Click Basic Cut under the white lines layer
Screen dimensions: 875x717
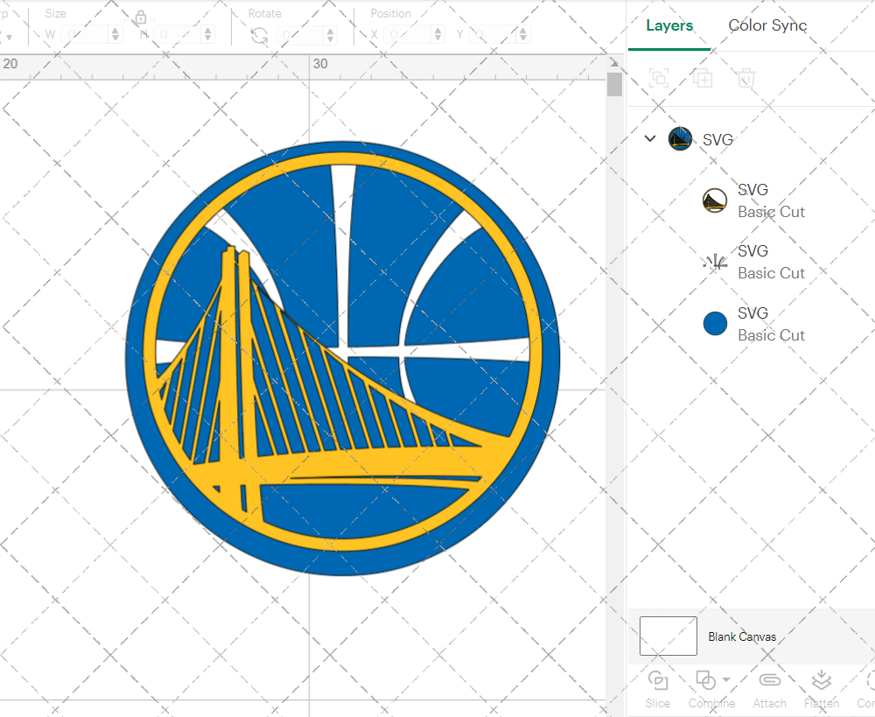click(x=771, y=273)
